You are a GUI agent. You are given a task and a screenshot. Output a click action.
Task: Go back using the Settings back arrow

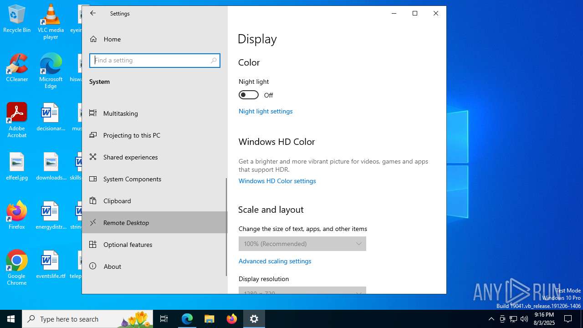coord(93,13)
